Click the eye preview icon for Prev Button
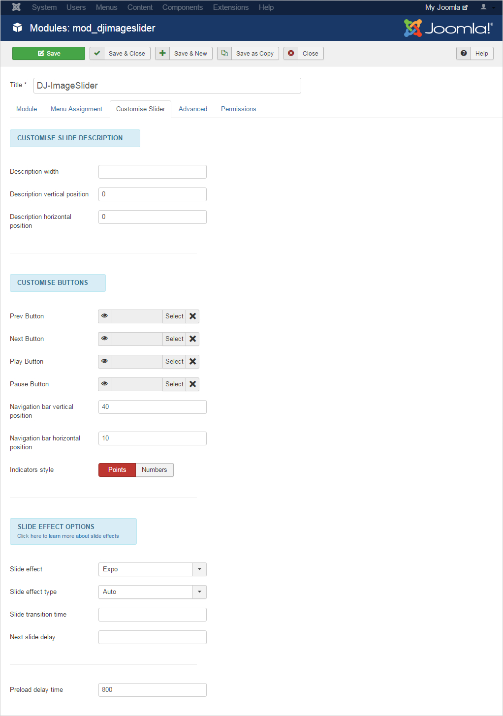Image resolution: width=503 pixels, height=716 pixels. click(105, 316)
